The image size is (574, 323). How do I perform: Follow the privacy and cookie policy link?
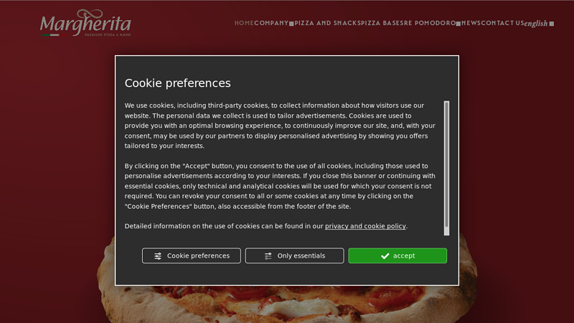coord(365,226)
